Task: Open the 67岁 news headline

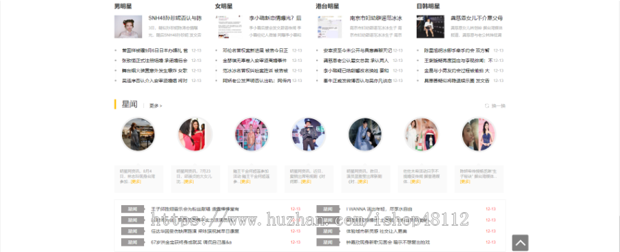Action: (191, 242)
